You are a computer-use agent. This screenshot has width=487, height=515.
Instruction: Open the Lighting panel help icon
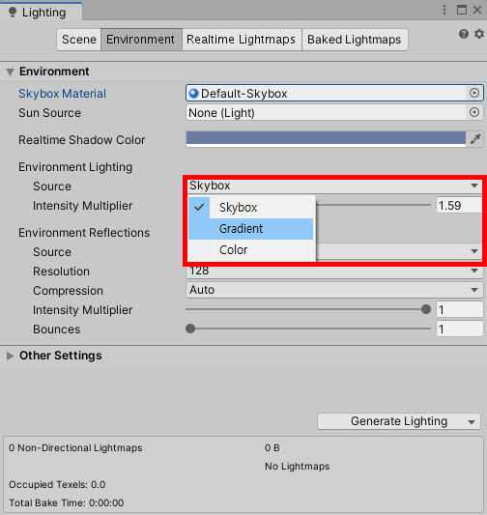click(464, 34)
